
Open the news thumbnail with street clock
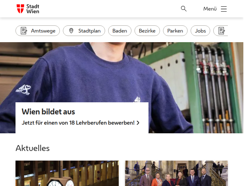67,173
